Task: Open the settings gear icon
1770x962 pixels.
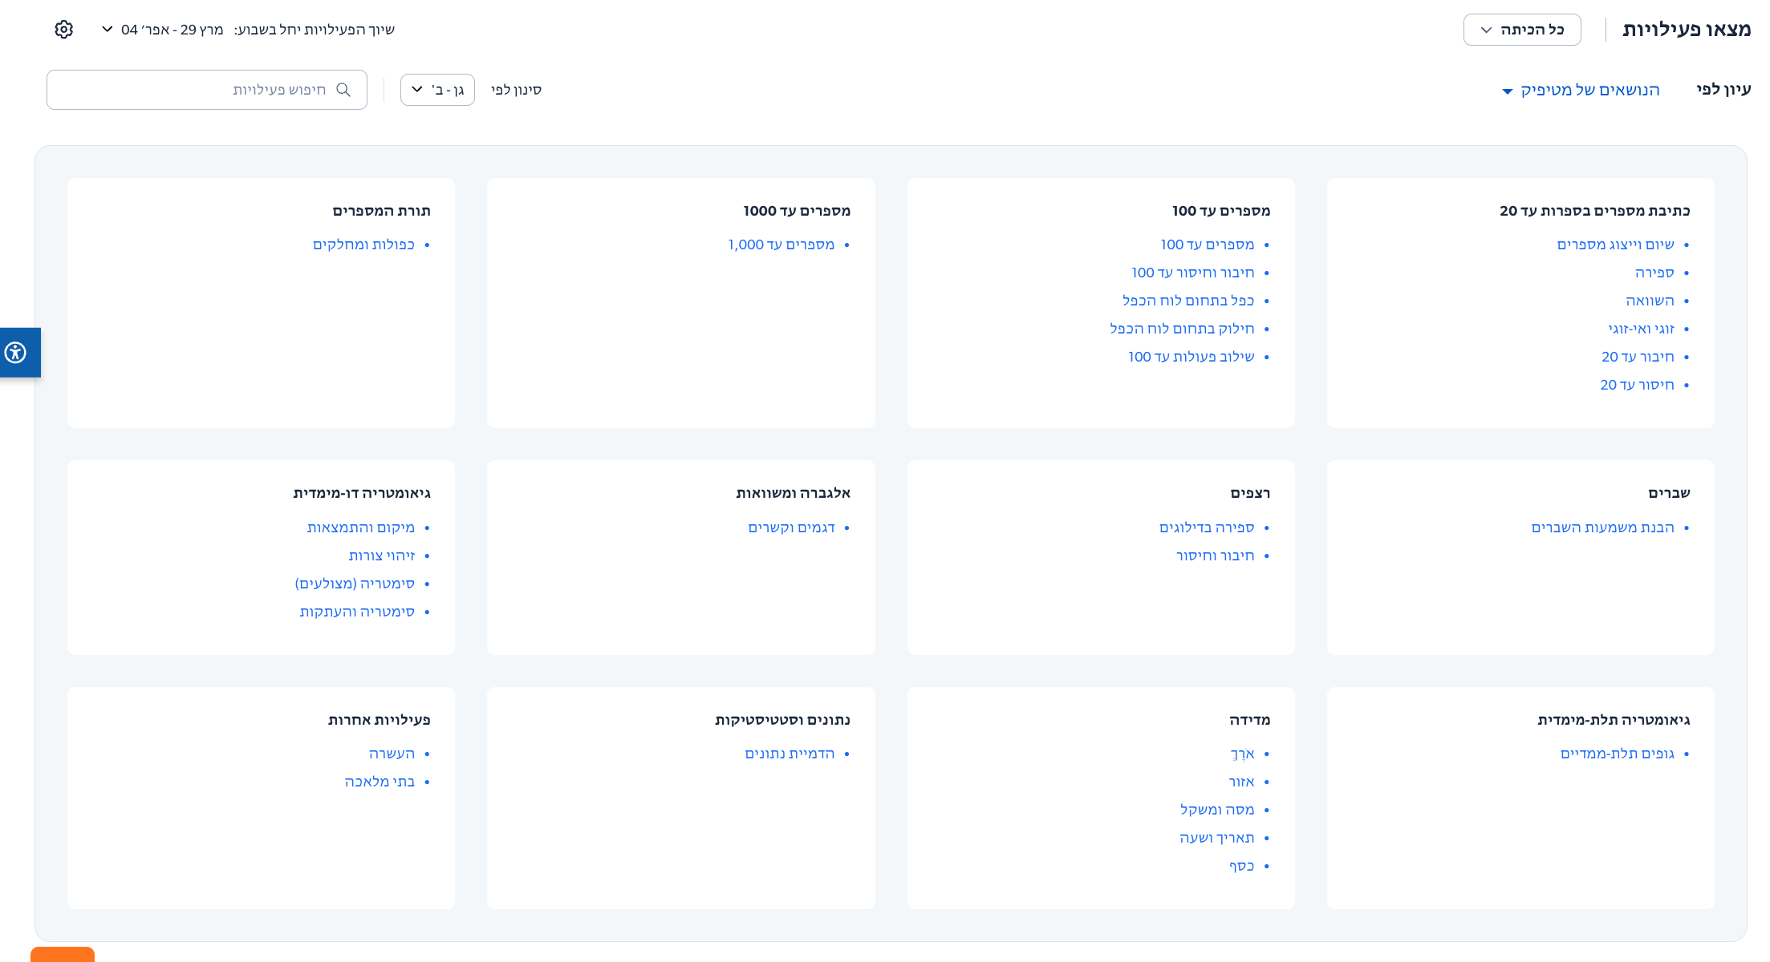Action: coord(64,30)
